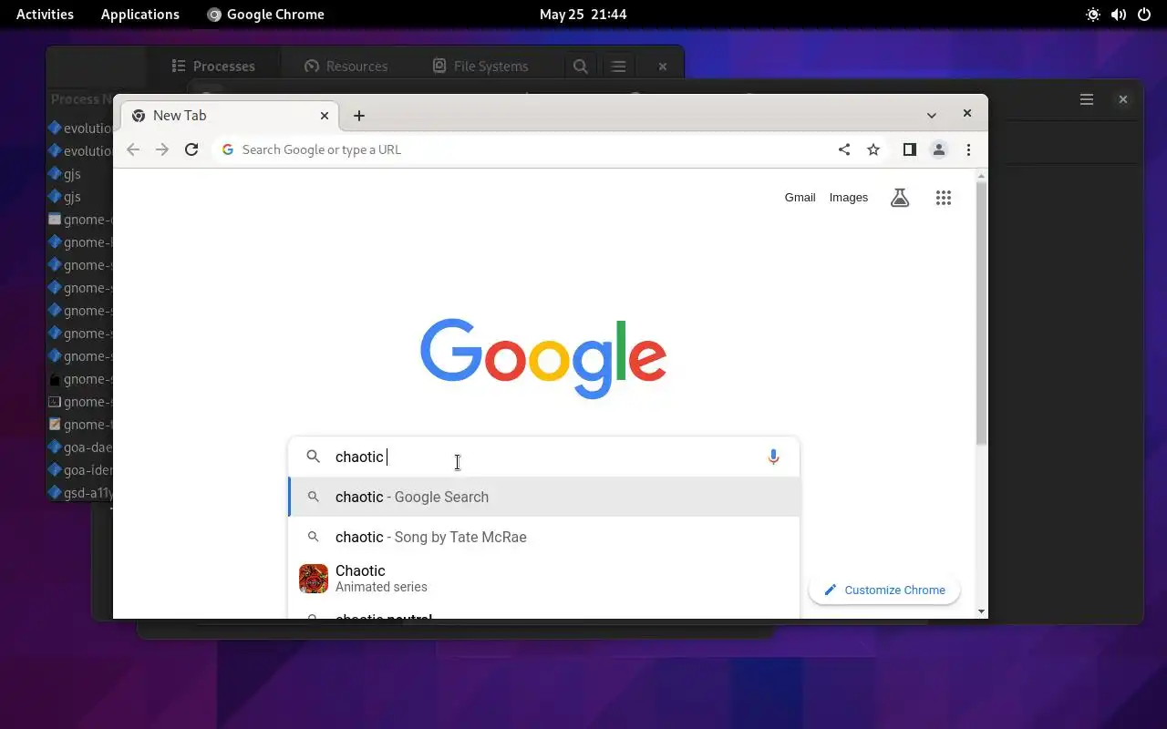
Task: Open the Gmail link
Action: (800, 198)
